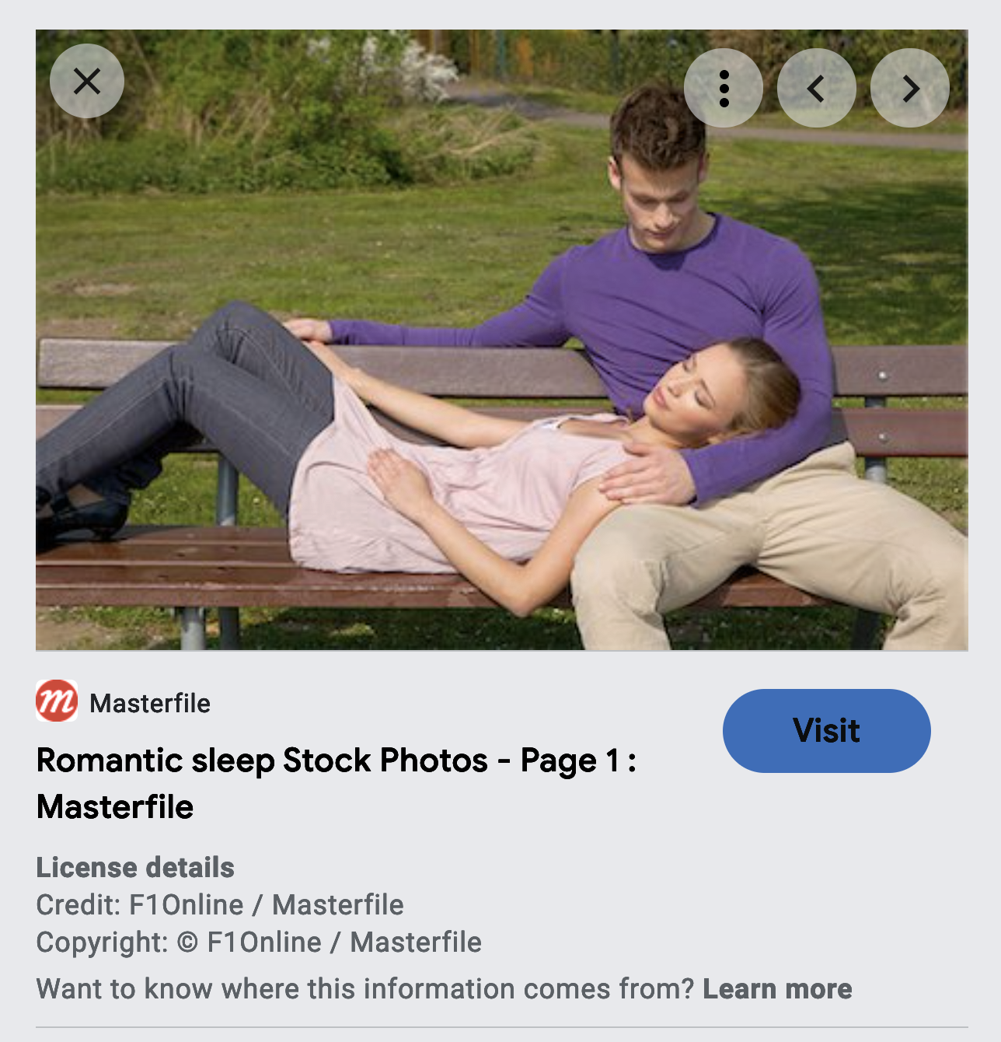Advance to the next image result
1001x1042 pixels.
[x=910, y=88]
